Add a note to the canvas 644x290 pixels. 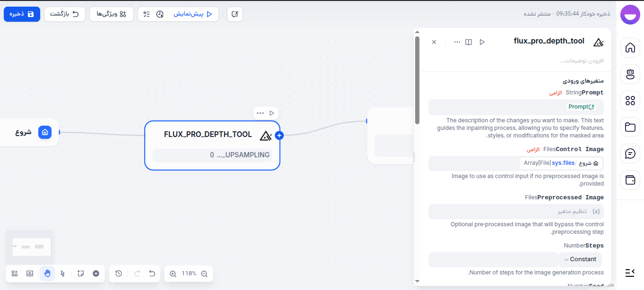click(x=80, y=273)
